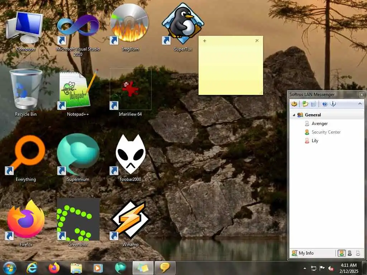Screen dimensions: 367x275
Task: Collapse the General group triangle
Action: pos(294,115)
